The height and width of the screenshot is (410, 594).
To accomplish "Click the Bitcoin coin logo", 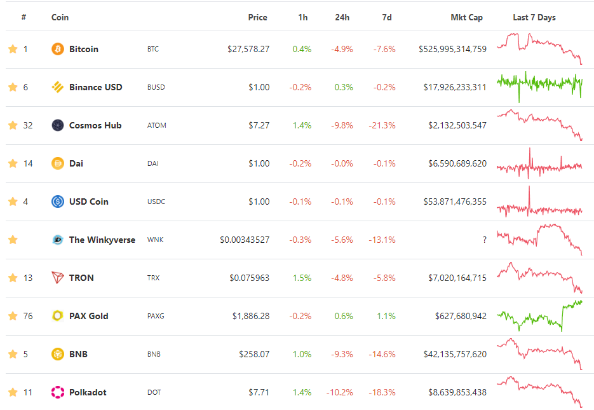I will pyautogui.click(x=58, y=49).
